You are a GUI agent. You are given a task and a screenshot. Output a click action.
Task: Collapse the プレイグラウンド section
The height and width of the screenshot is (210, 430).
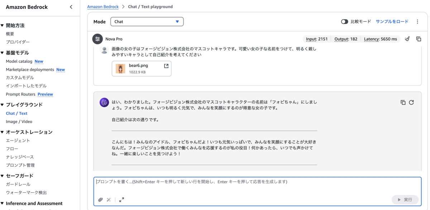[x=3, y=105]
